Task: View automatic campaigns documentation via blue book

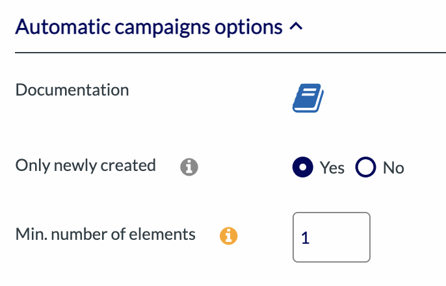Action: pyautogui.click(x=308, y=98)
